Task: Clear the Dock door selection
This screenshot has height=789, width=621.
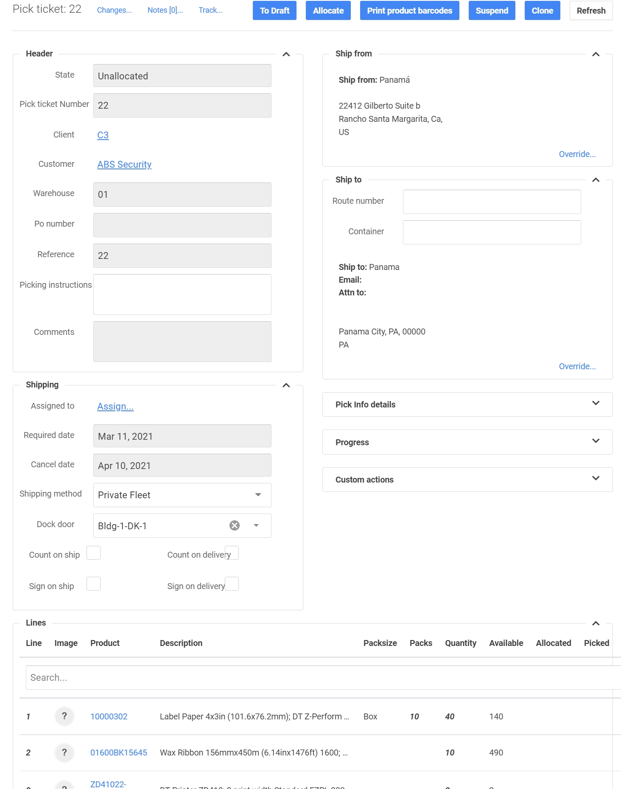Action: [235, 525]
